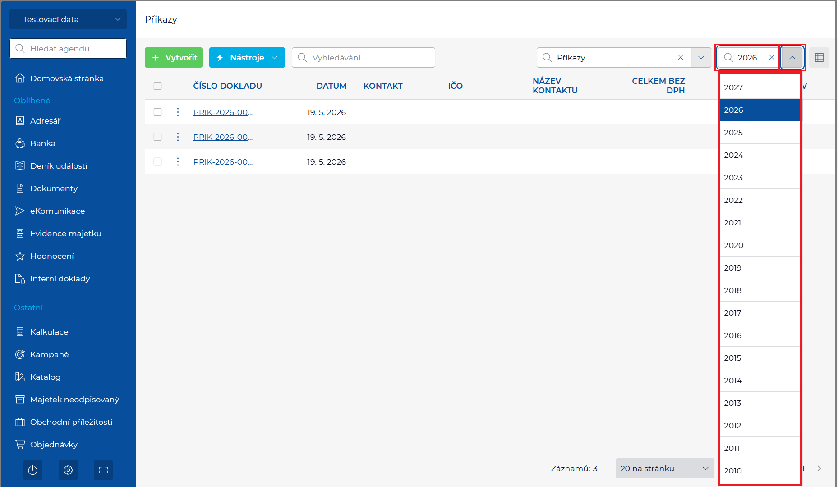Open the third PRIK-2026-00... document link
This screenshot has height=487, width=838.
pyautogui.click(x=223, y=162)
